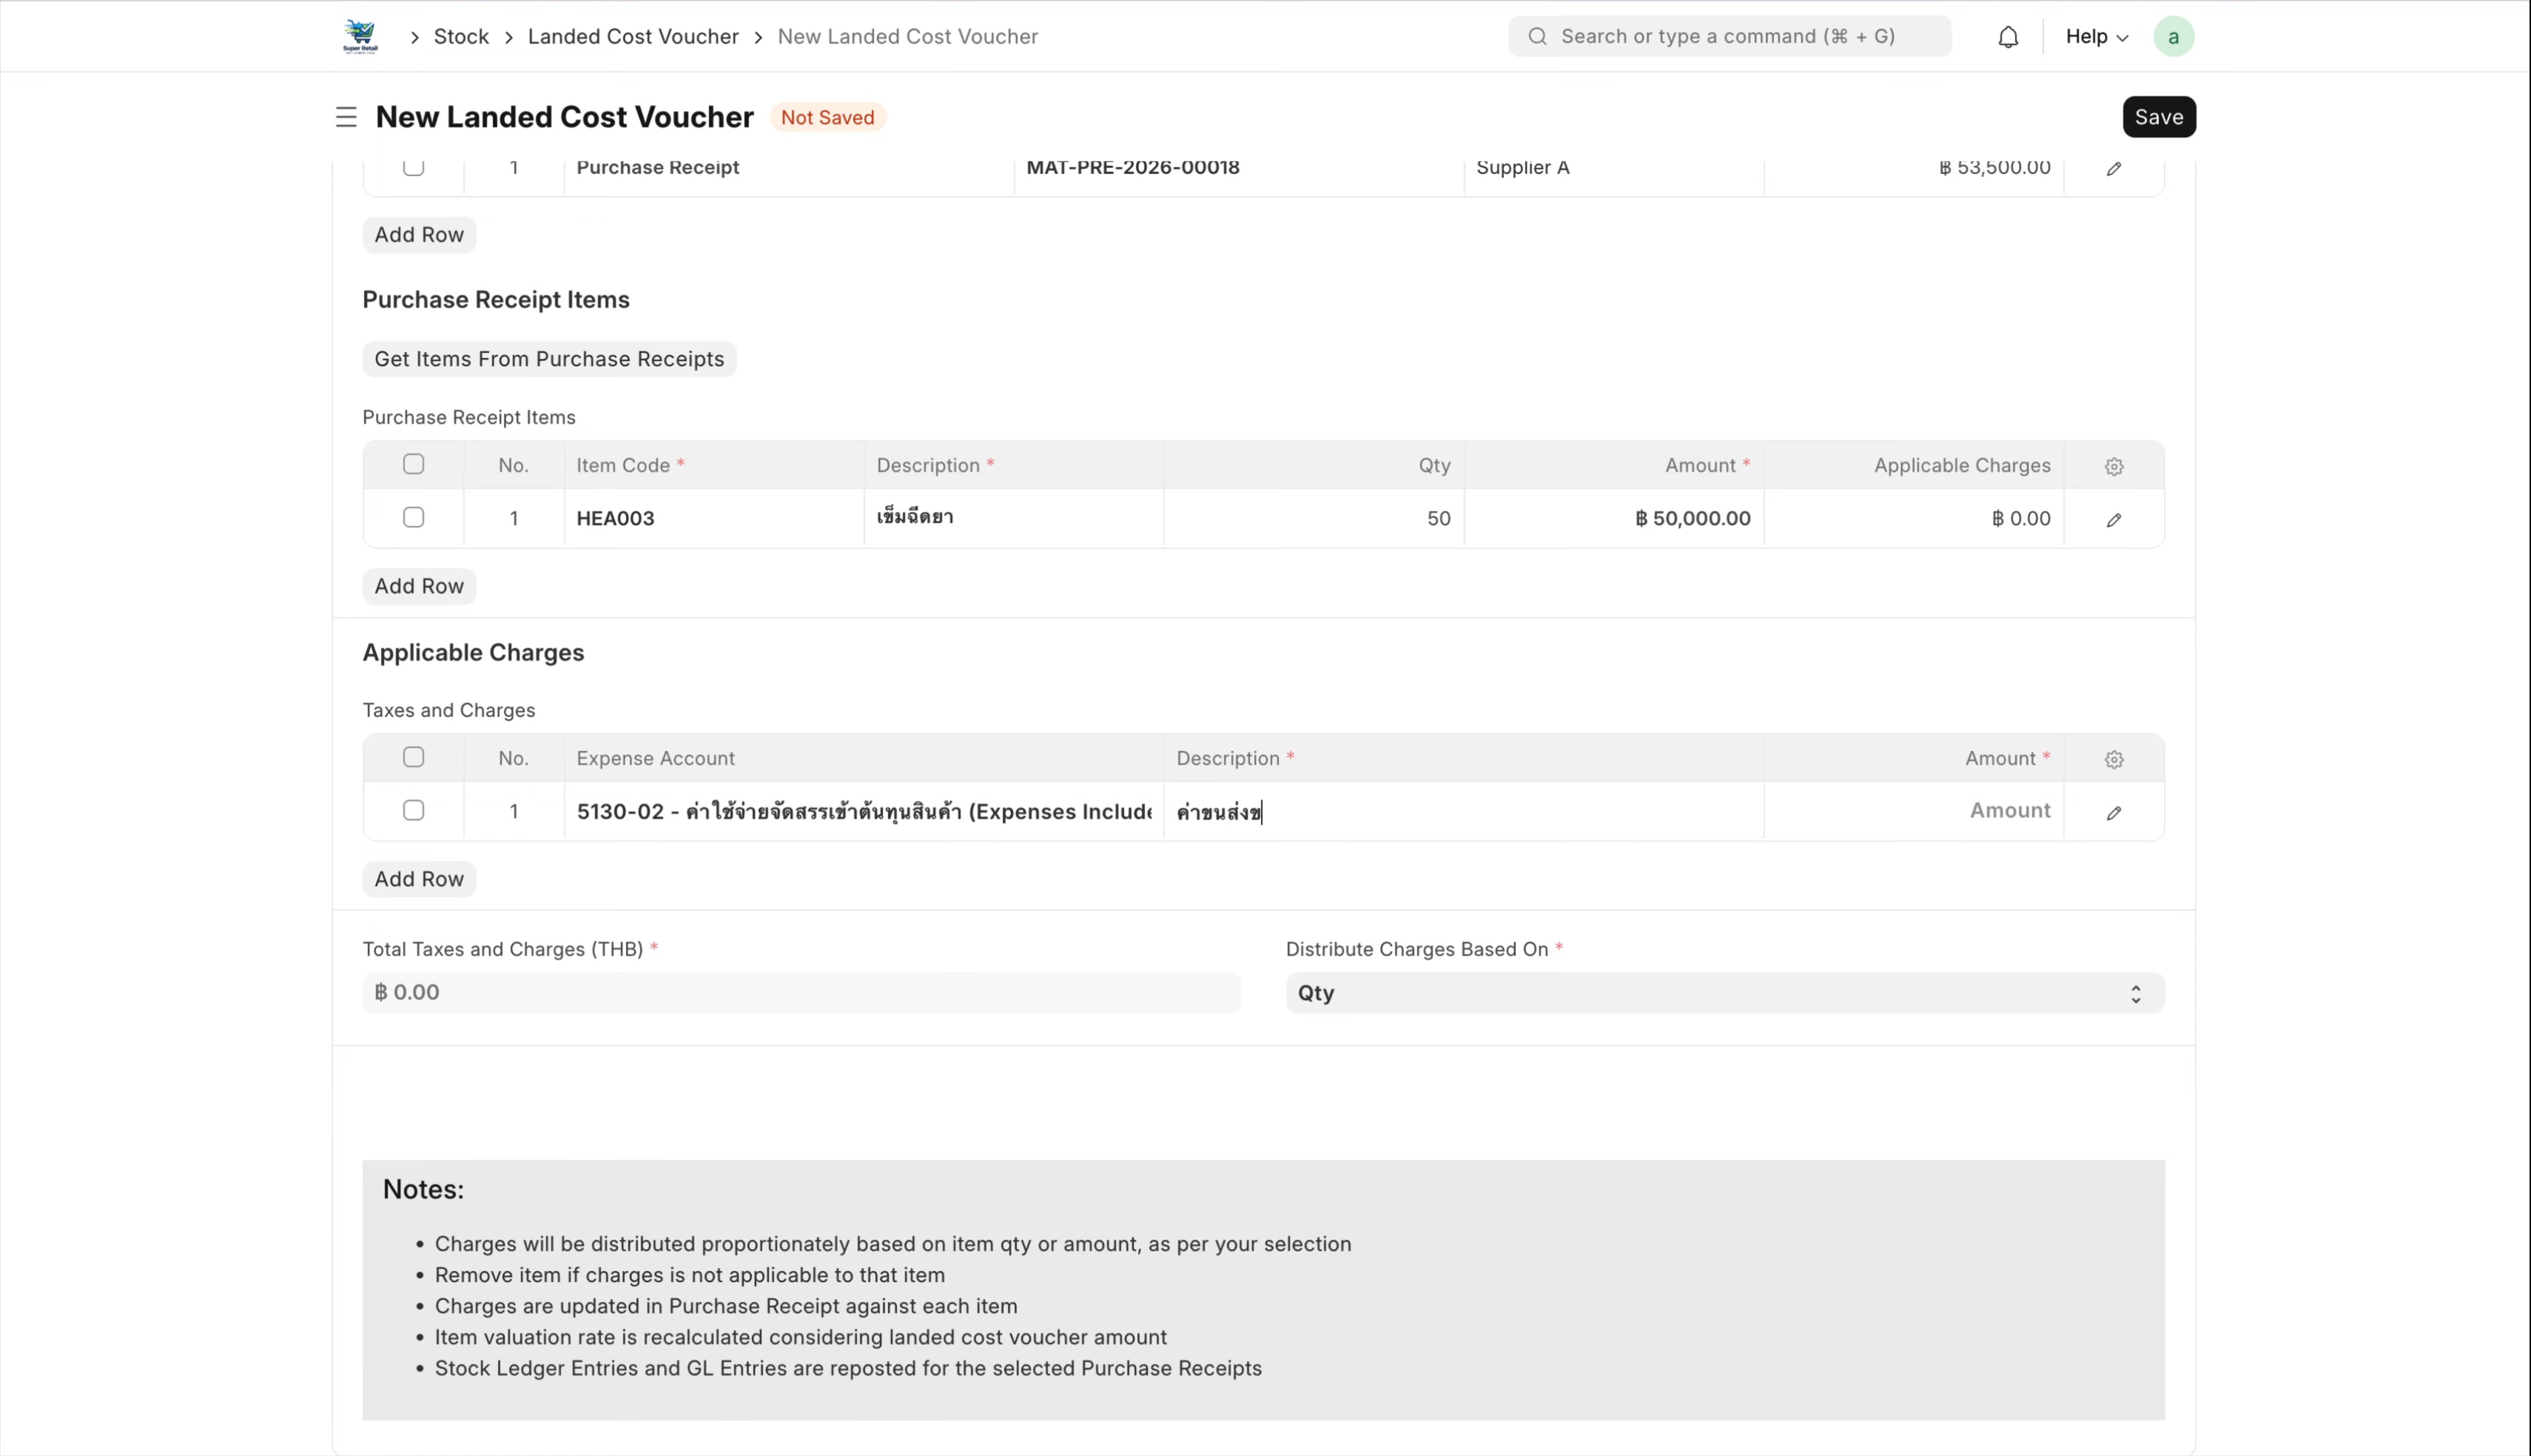
Task: Save the Landed Cost Voucher
Action: click(2158, 117)
